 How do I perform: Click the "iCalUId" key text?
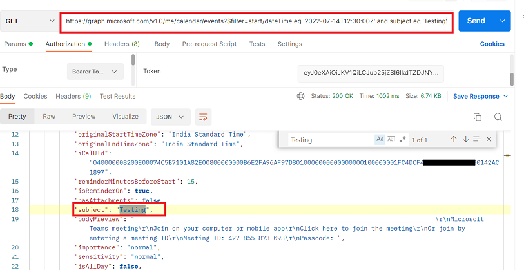pyautogui.click(x=92, y=153)
